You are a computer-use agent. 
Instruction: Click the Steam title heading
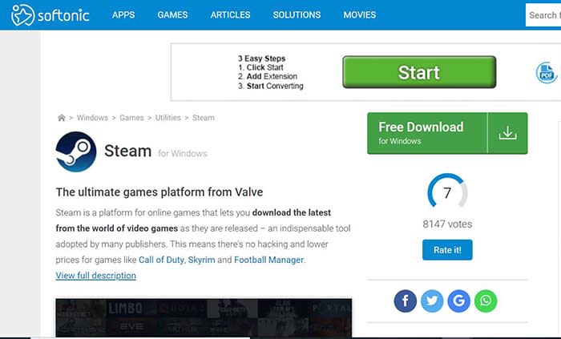(127, 151)
